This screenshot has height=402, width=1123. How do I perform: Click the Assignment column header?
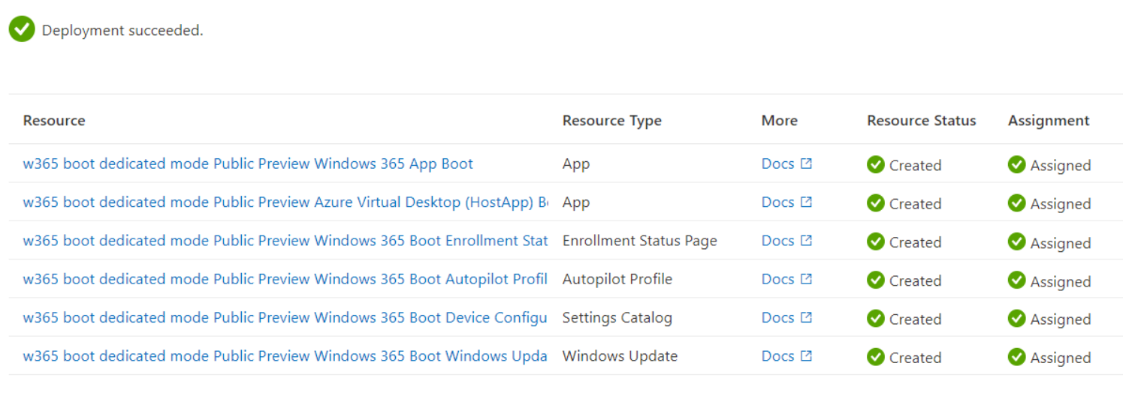(x=1049, y=121)
